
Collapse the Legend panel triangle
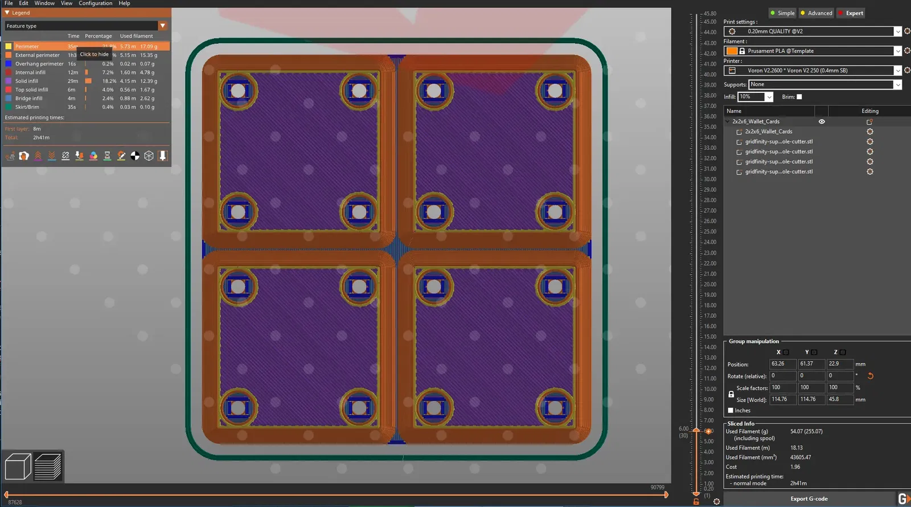pyautogui.click(x=7, y=13)
